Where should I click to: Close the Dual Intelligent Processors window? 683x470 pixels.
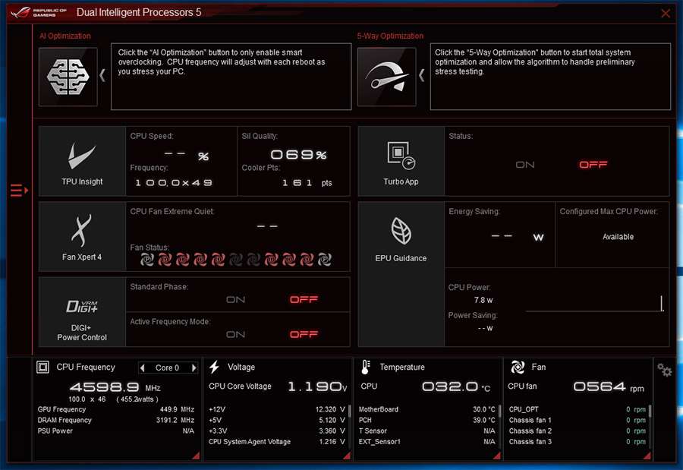pos(665,13)
